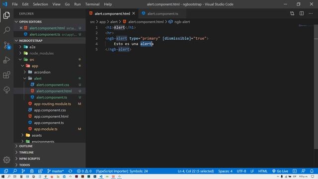Open the Manage settings gear
318x179 pixels.
pos(6,160)
